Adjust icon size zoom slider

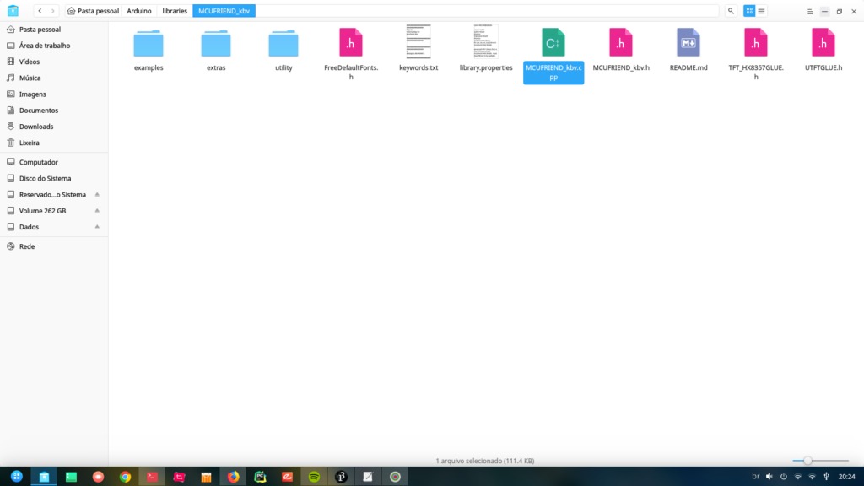[x=807, y=461]
